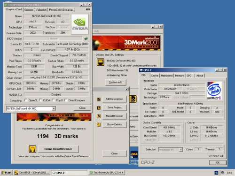The height and width of the screenshot is (176, 235).
Task: Click the Subvendor CardExpert Technology field
Action: point(72,44)
